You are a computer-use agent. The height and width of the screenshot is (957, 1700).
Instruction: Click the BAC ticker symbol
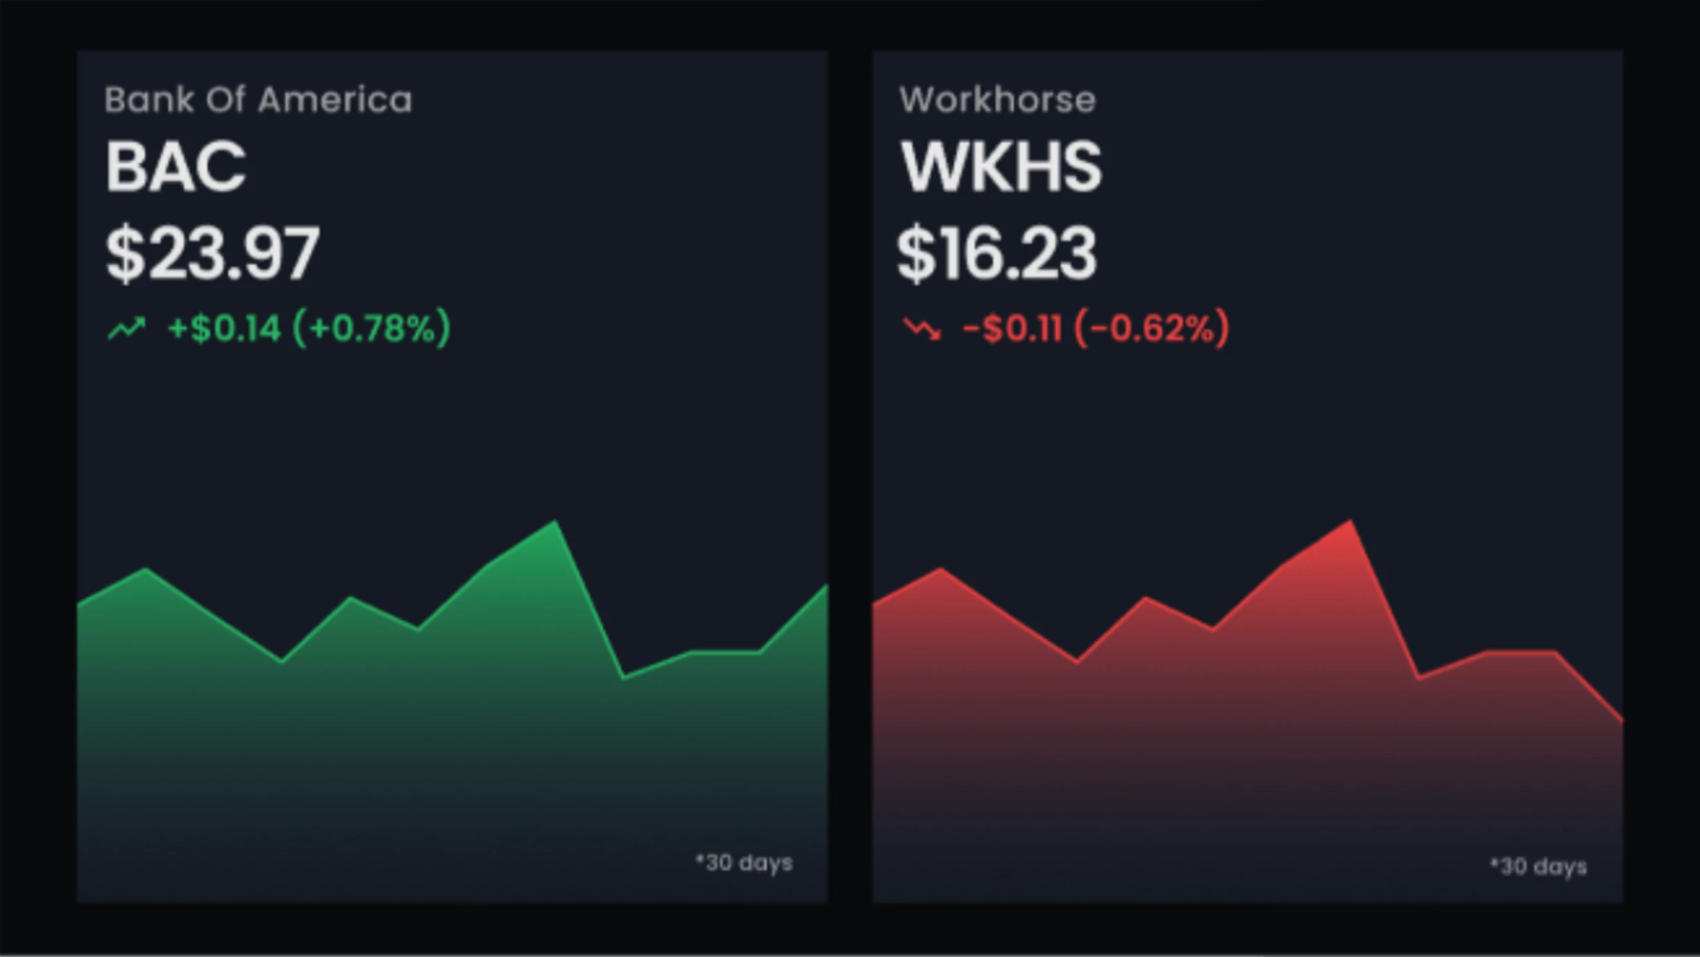pos(176,166)
